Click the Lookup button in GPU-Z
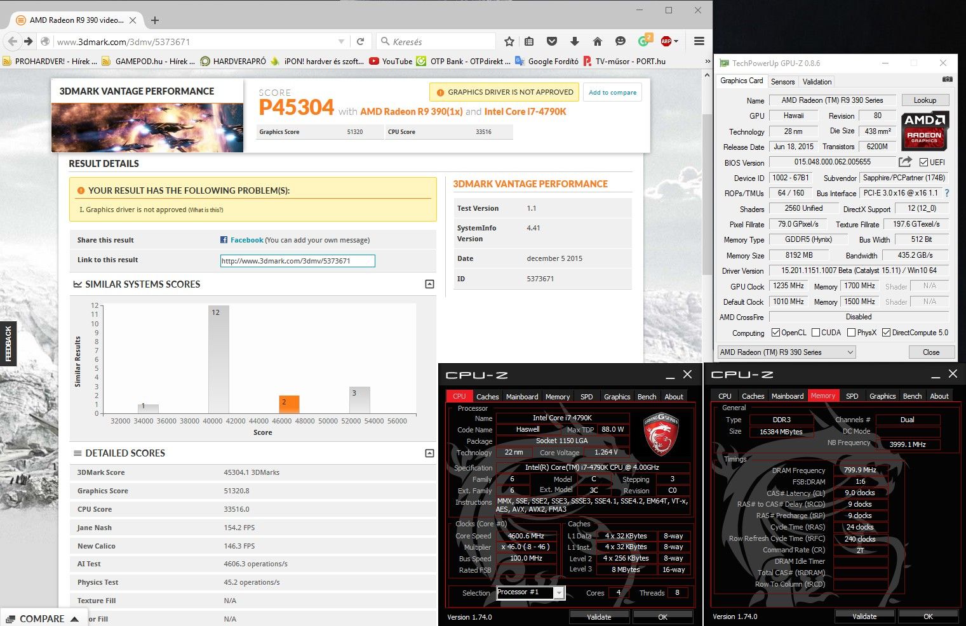The width and height of the screenshot is (966, 626). point(925,100)
